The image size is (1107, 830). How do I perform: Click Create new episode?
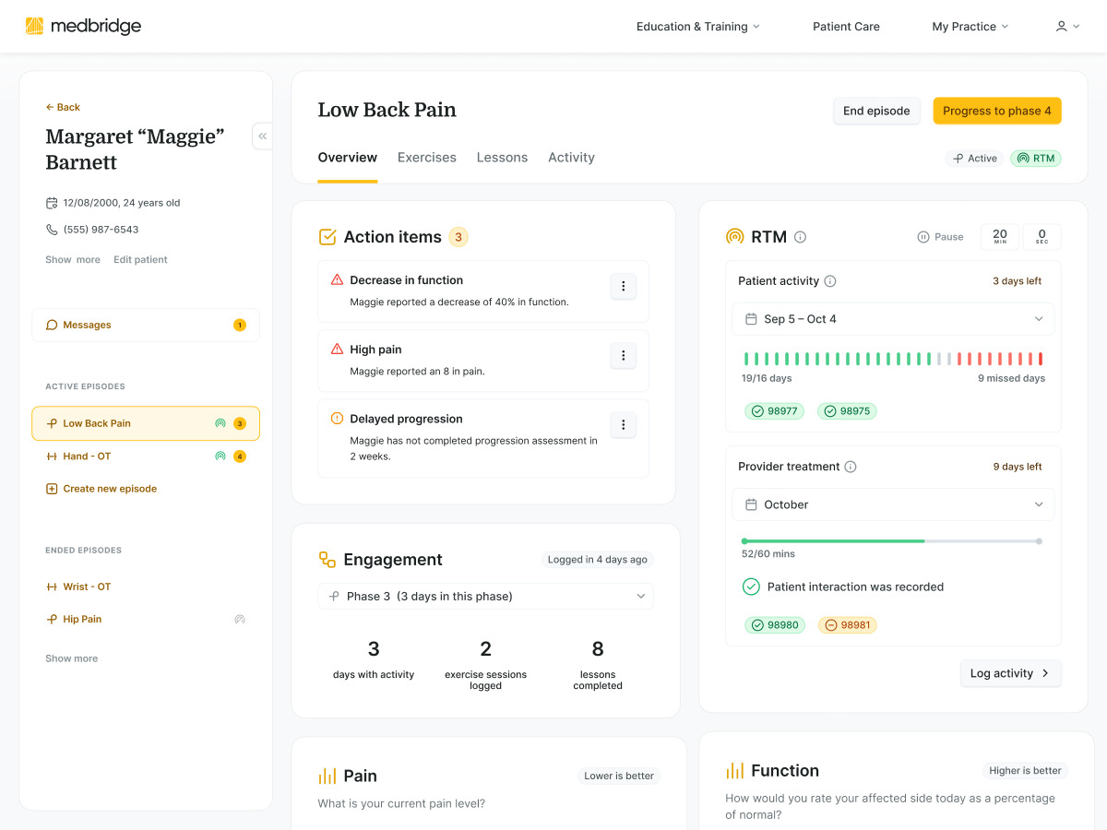click(x=101, y=489)
